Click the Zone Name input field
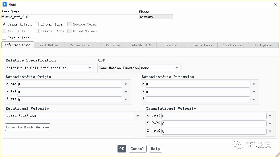The image size is (280, 157). coord(69,17)
